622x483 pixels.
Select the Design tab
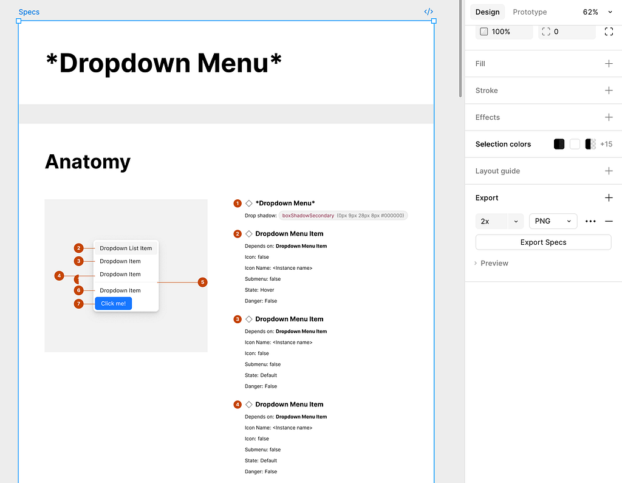coord(487,12)
